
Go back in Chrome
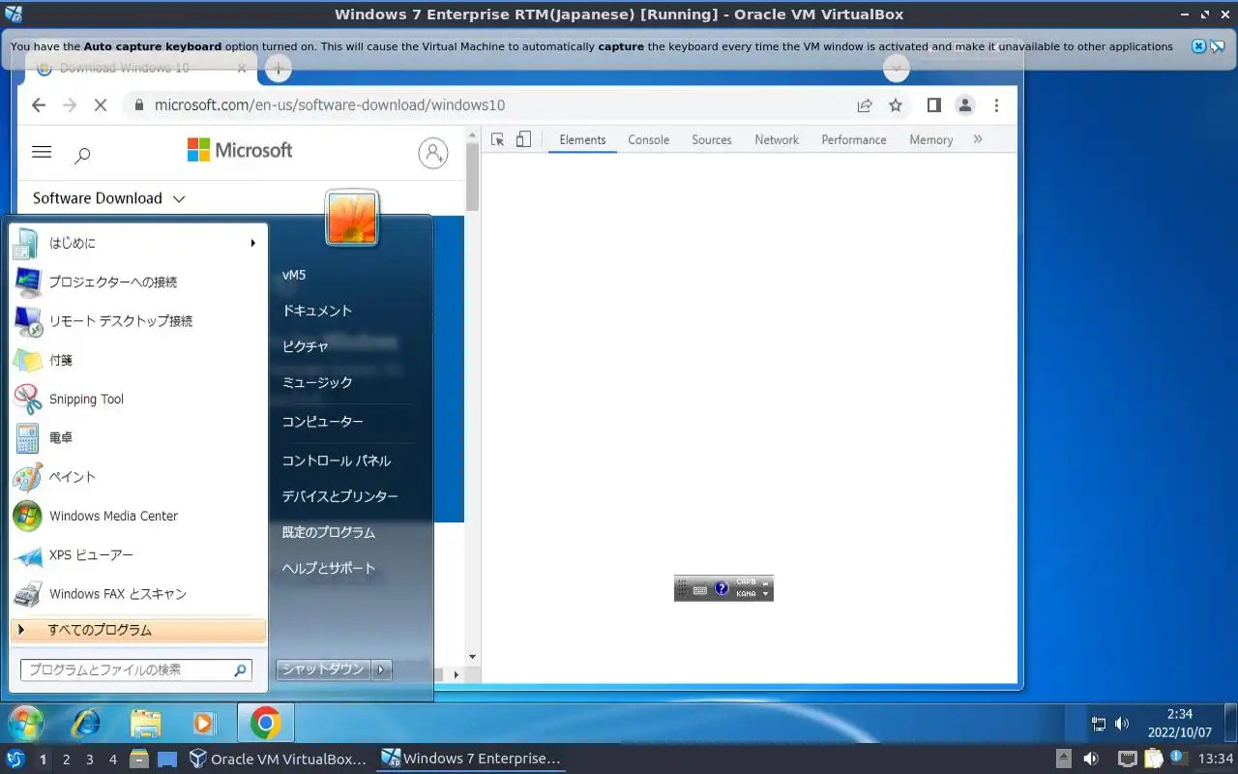pos(38,105)
